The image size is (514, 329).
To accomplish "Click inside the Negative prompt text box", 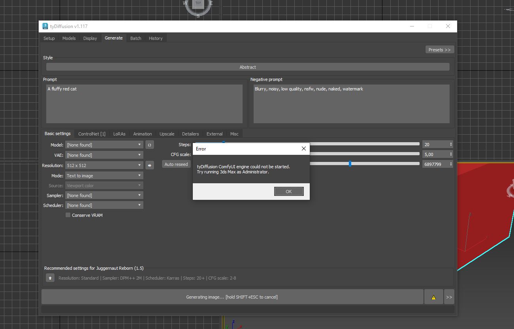I will [x=351, y=104].
